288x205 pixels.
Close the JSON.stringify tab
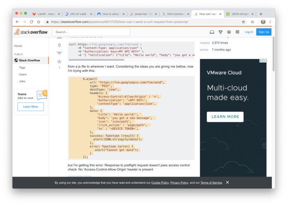coord(252,14)
